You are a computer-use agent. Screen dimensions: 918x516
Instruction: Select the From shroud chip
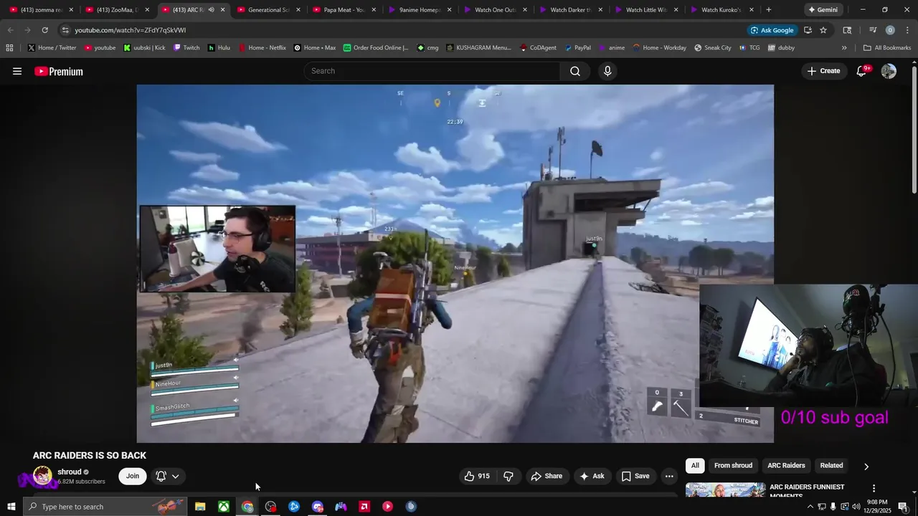pos(733,466)
